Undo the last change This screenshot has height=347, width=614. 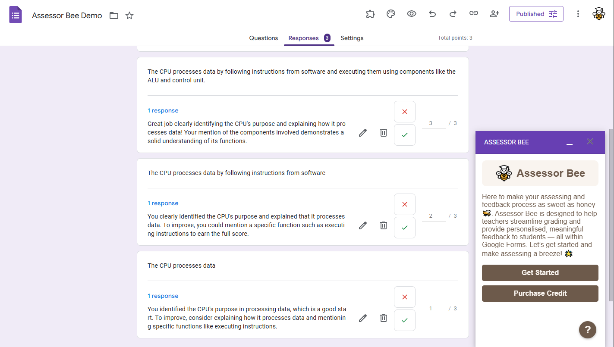432,14
